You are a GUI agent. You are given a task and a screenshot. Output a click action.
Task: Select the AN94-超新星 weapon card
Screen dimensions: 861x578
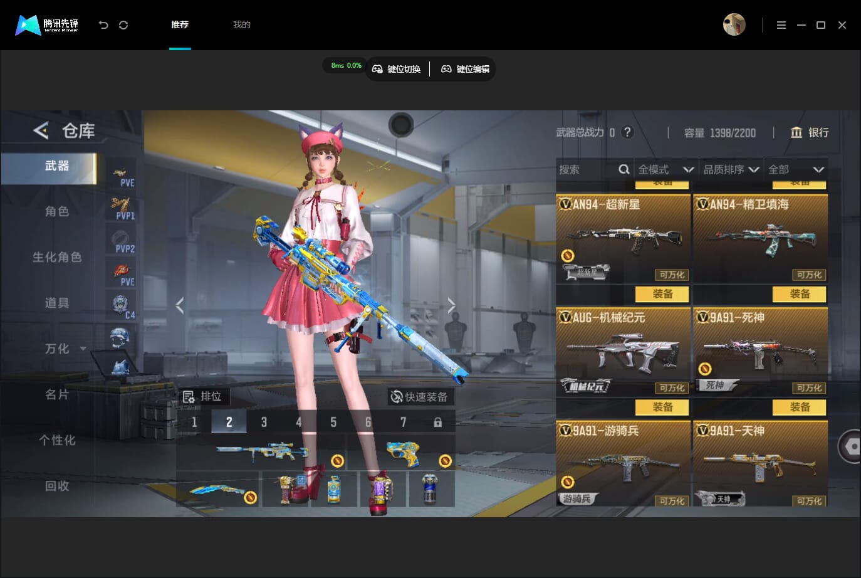click(x=624, y=238)
